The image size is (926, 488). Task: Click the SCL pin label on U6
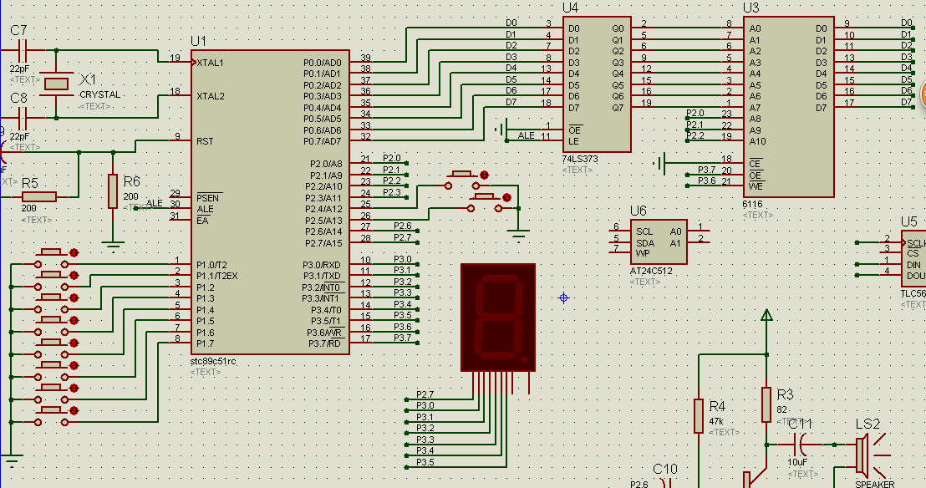tap(644, 231)
